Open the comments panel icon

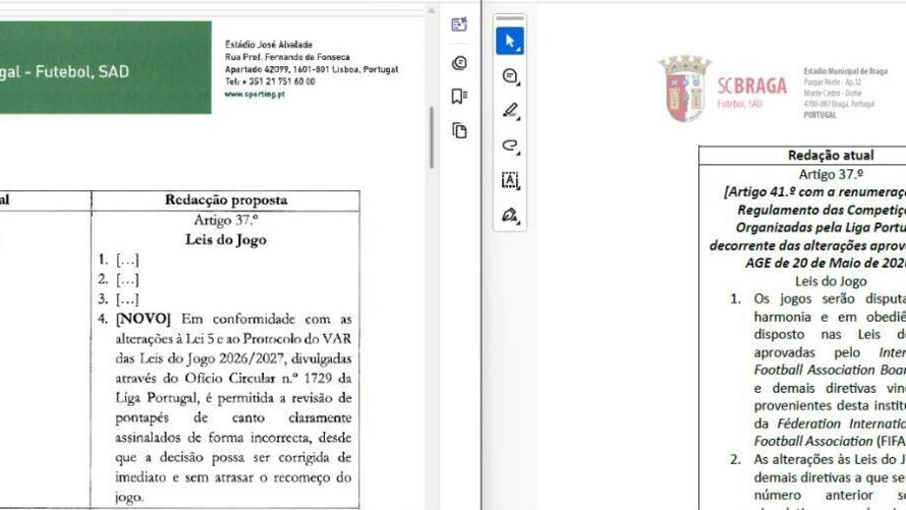[x=459, y=62]
